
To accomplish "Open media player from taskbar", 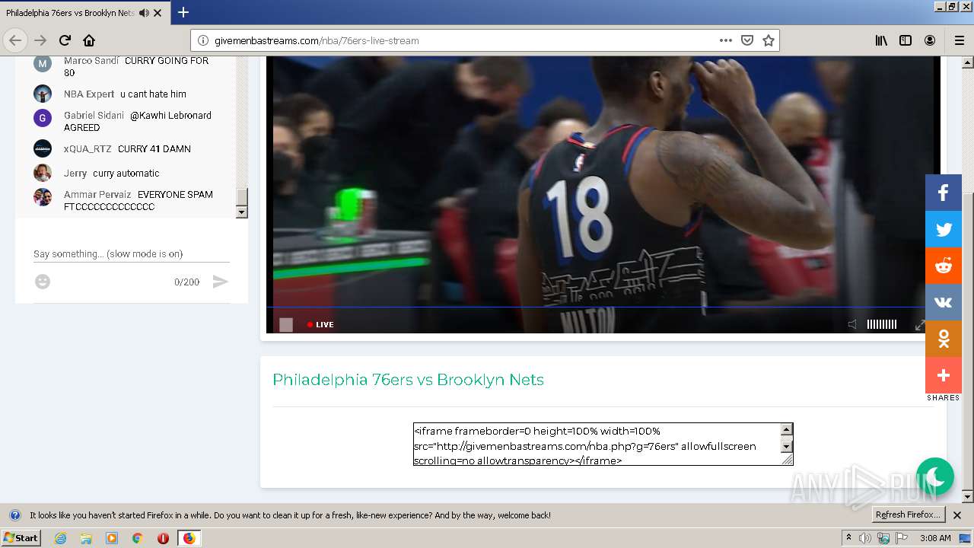I will coord(112,538).
